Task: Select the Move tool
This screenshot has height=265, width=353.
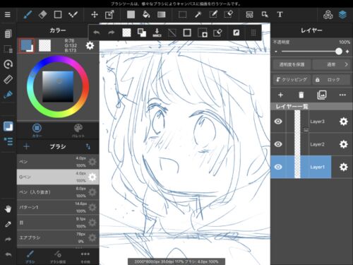Action: coord(95,15)
